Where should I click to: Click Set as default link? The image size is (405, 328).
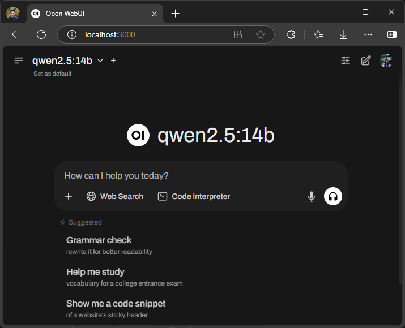pos(53,74)
